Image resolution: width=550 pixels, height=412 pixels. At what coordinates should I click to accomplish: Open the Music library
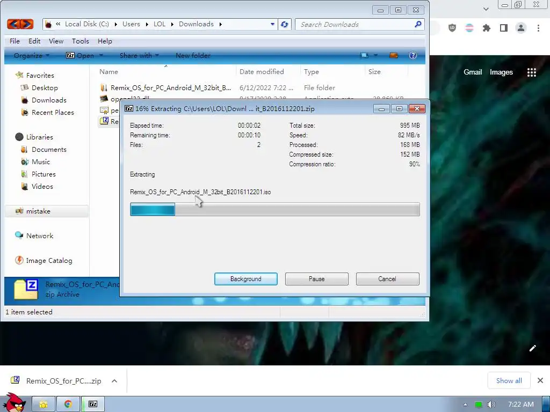[41, 162]
